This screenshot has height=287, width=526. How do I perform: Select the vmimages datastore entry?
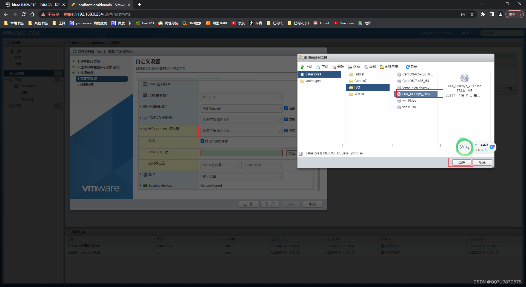pyautogui.click(x=319, y=81)
